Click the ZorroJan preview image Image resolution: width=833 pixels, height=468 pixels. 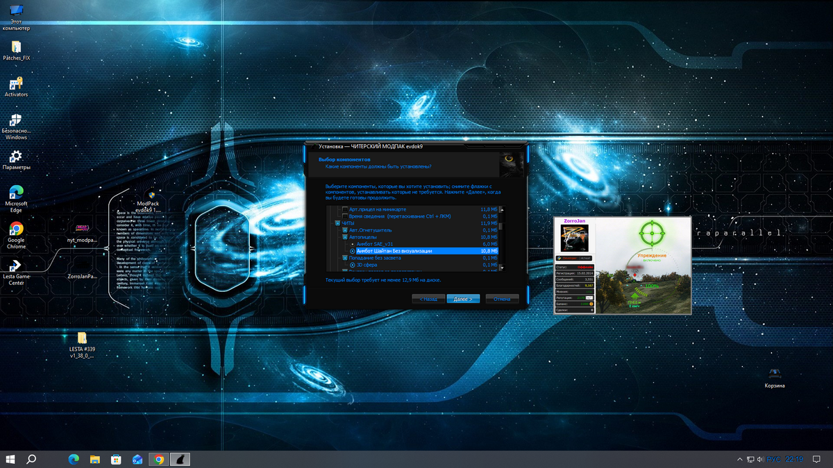622,266
